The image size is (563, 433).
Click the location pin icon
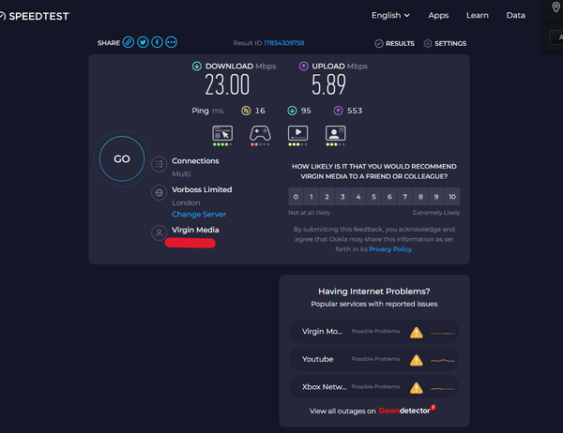pyautogui.click(x=555, y=7)
